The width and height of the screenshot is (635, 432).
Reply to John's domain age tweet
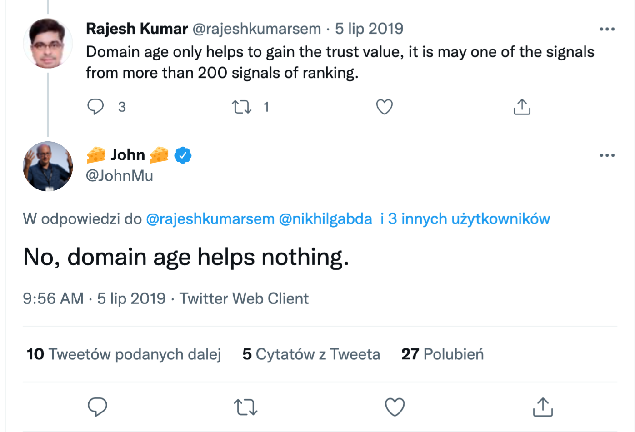[x=97, y=407]
